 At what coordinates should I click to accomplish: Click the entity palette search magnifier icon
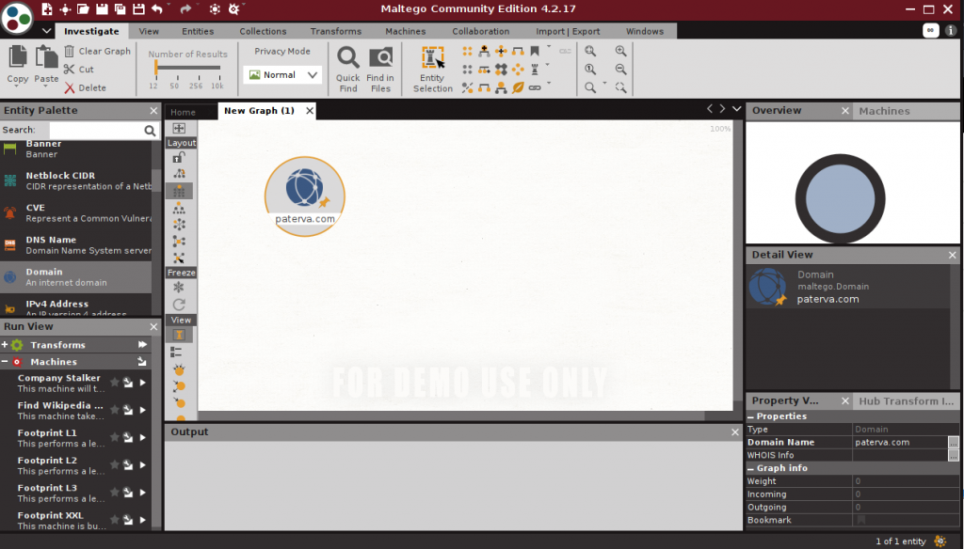pyautogui.click(x=150, y=130)
